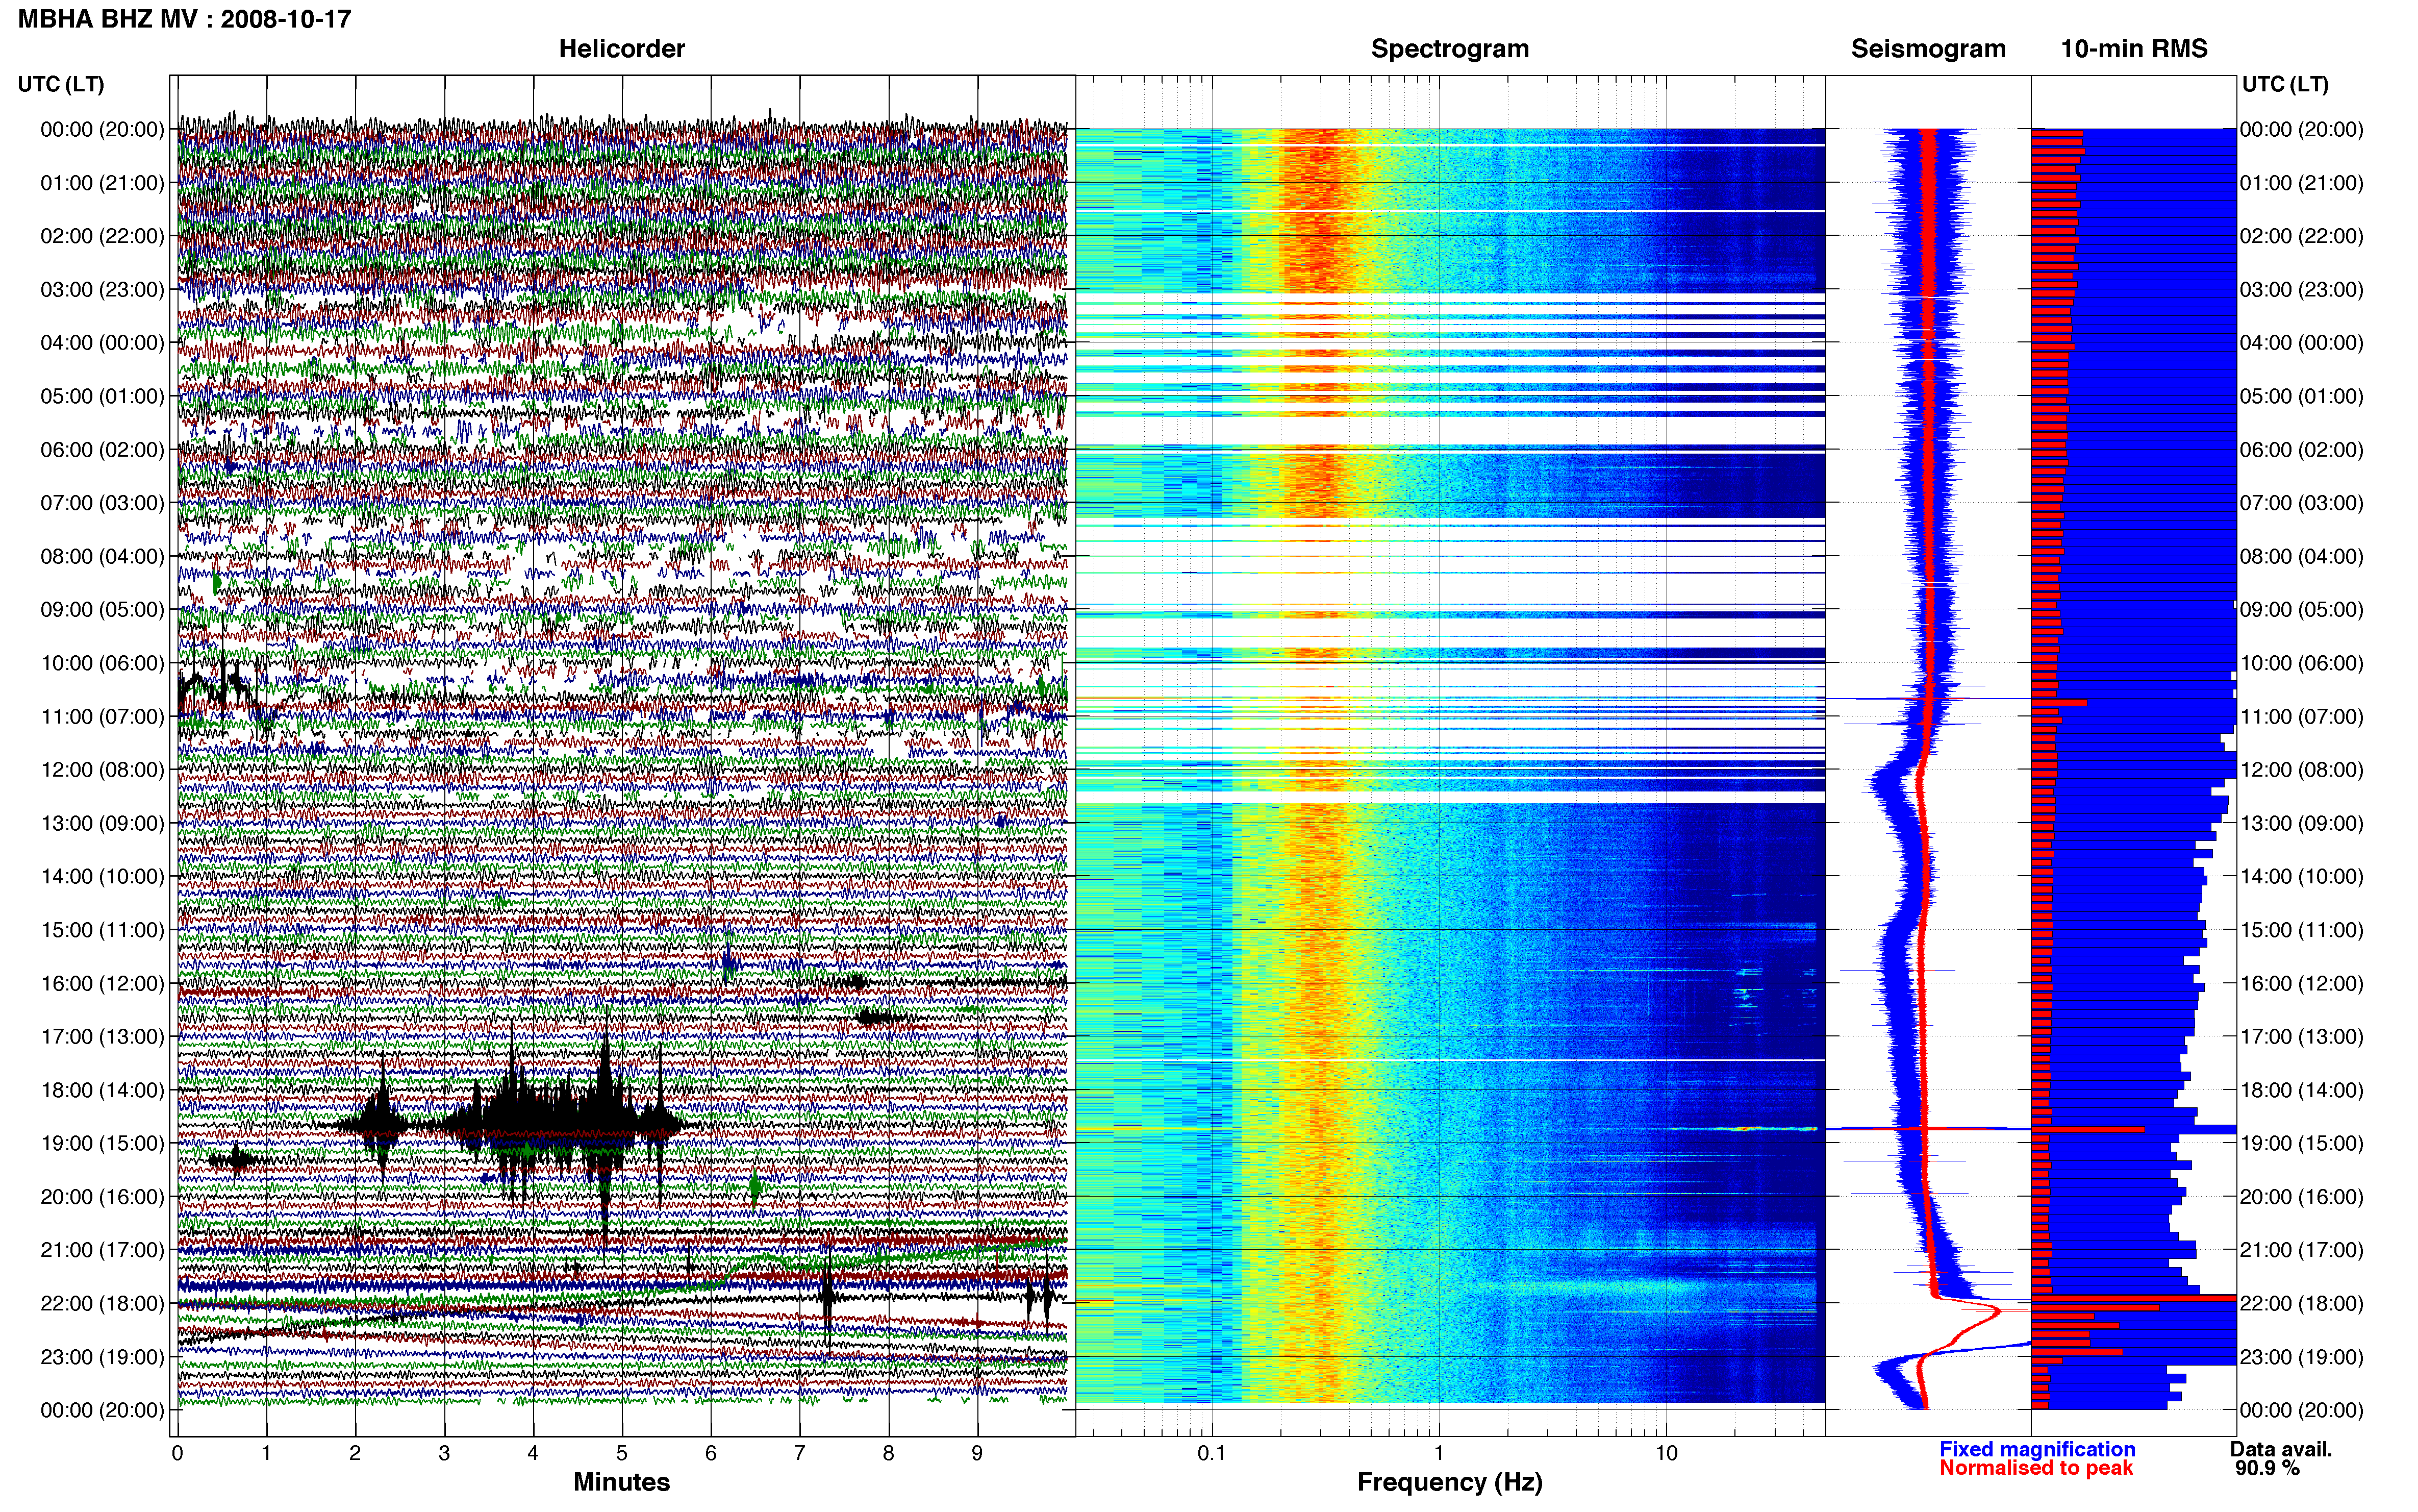
Task: Click the '10-min RMS' panel heading
Action: (2134, 49)
